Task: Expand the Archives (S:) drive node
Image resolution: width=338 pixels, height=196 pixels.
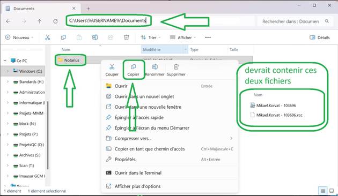Action: (8, 155)
